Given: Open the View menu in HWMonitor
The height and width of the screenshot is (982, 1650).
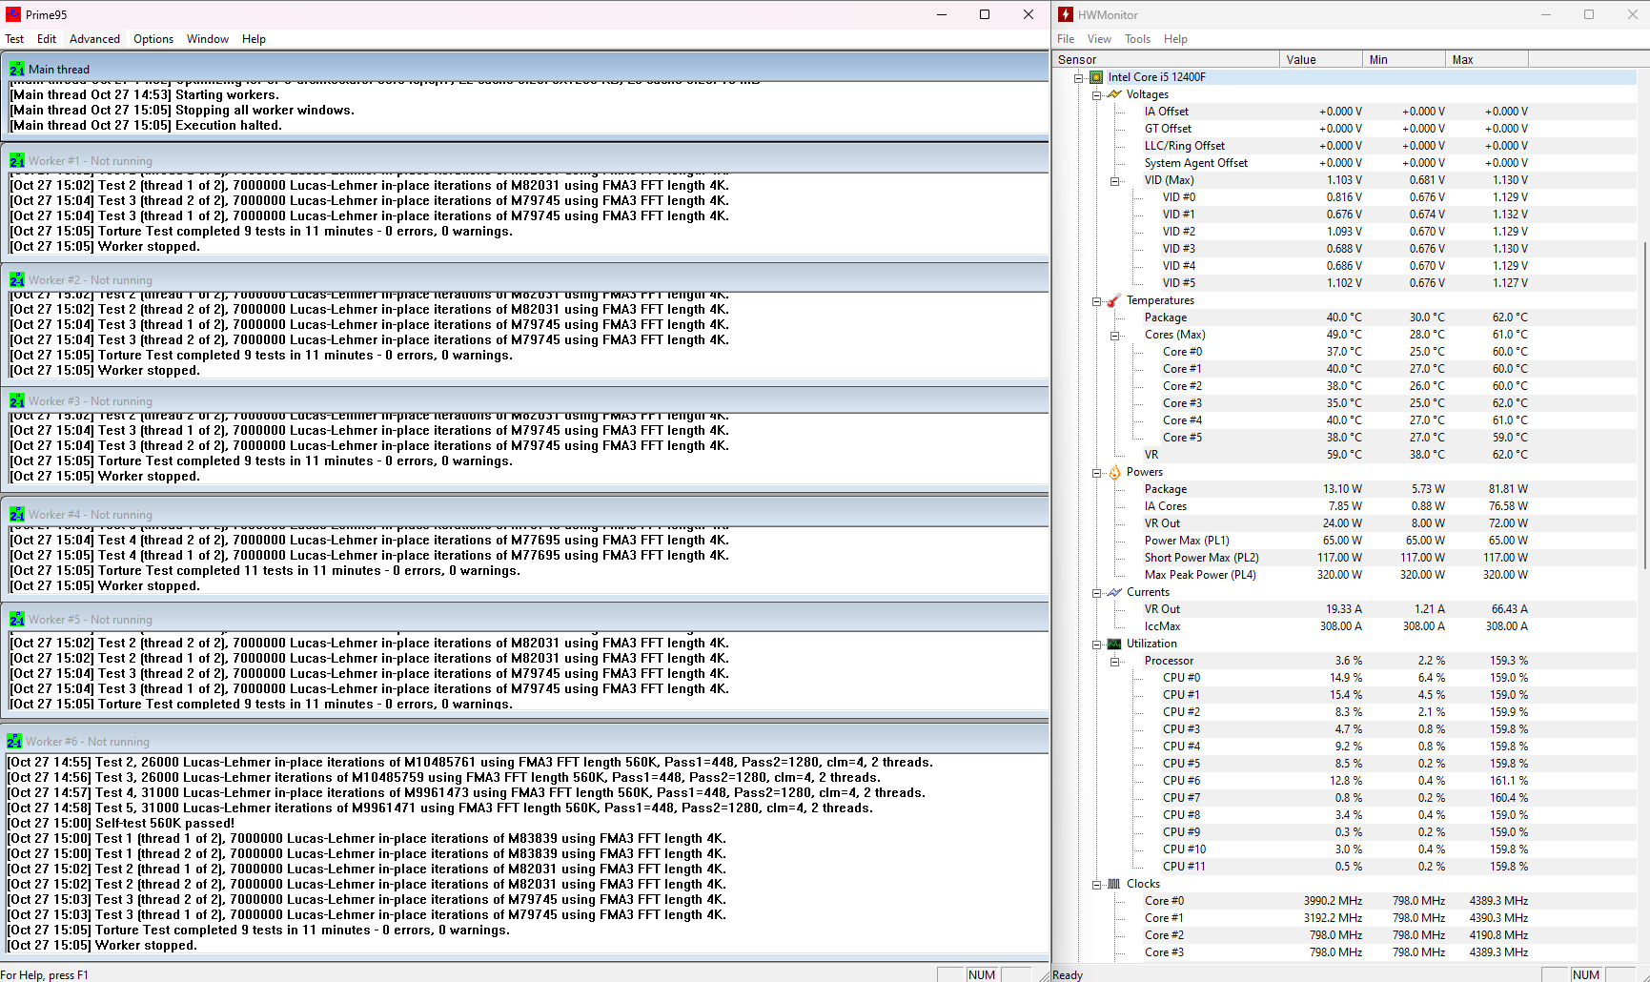Looking at the screenshot, I should point(1099,39).
